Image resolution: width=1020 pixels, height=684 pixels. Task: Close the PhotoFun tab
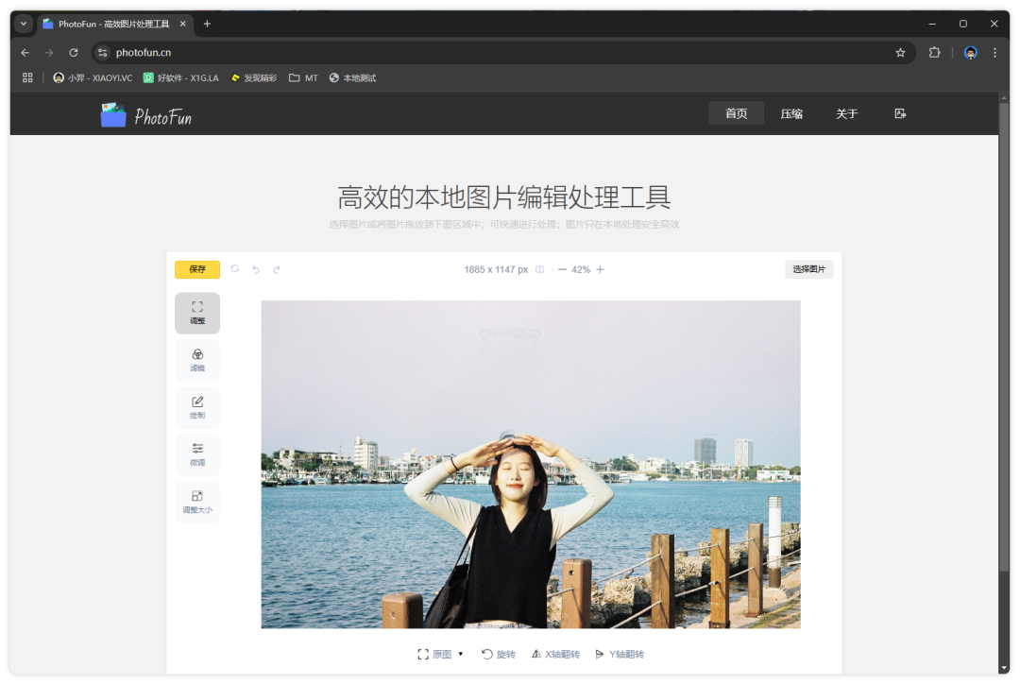183,24
